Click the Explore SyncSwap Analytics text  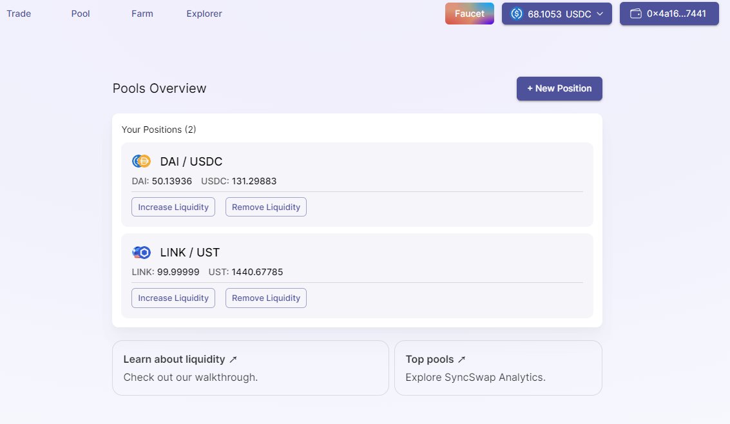475,377
